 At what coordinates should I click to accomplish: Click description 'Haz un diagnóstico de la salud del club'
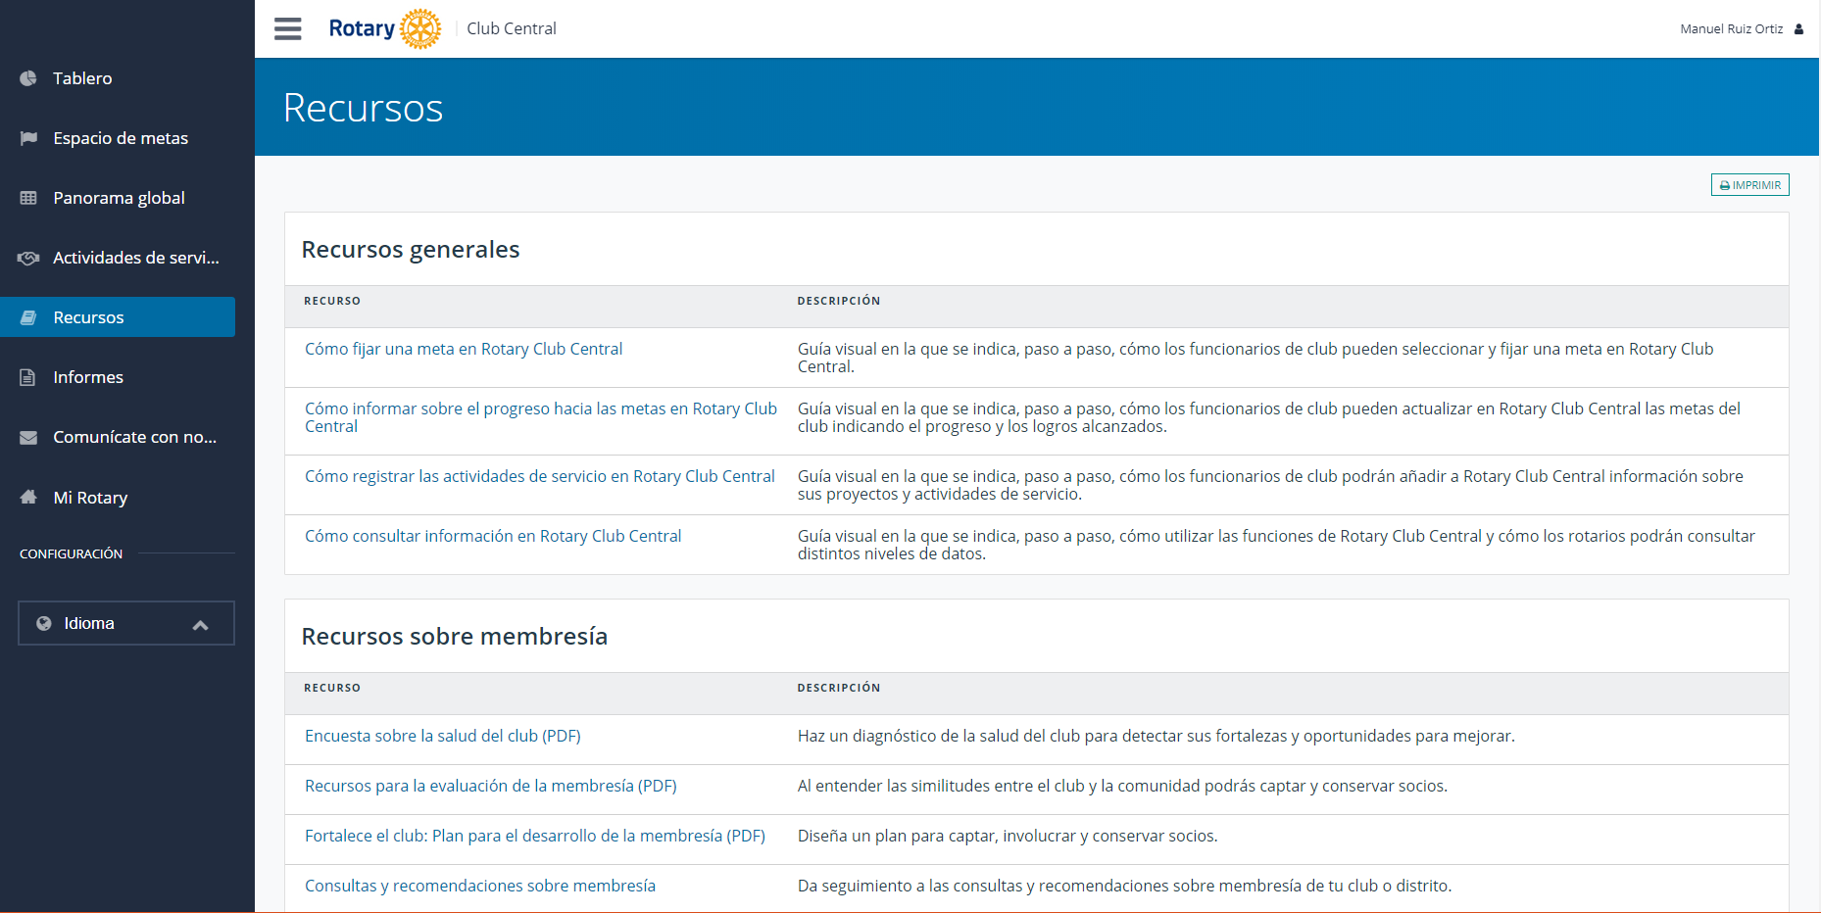click(x=1157, y=736)
